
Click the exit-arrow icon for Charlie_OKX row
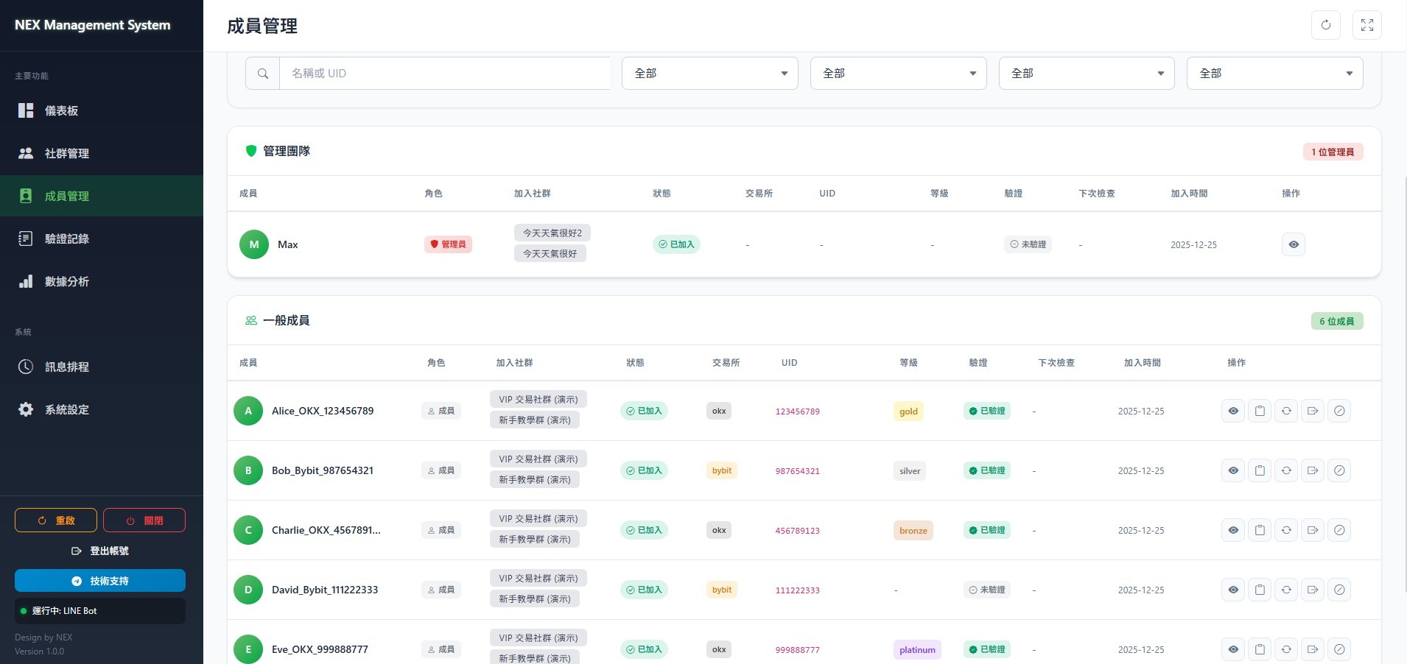coord(1313,530)
